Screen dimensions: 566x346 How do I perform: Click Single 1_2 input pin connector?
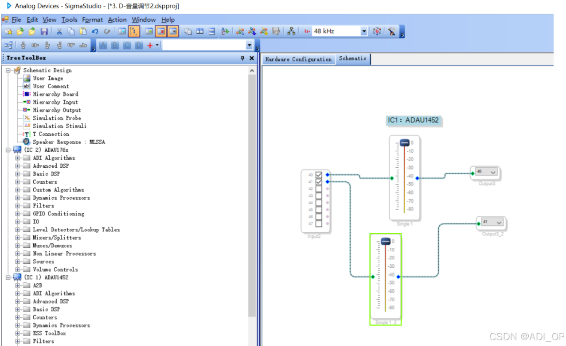(373, 277)
